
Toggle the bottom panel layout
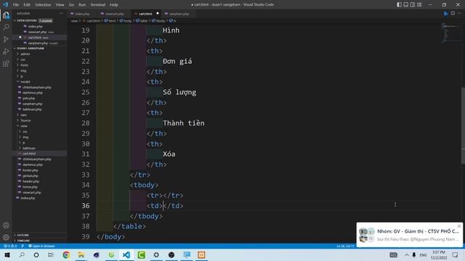pyautogui.click(x=406, y=4)
